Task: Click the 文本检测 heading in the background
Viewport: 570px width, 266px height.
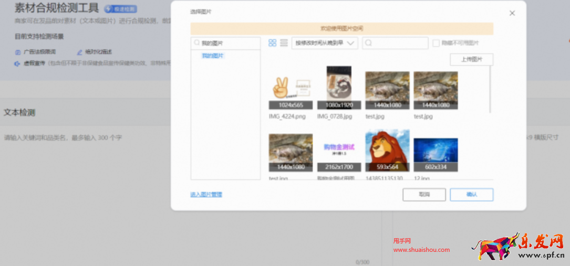Action: pos(19,112)
